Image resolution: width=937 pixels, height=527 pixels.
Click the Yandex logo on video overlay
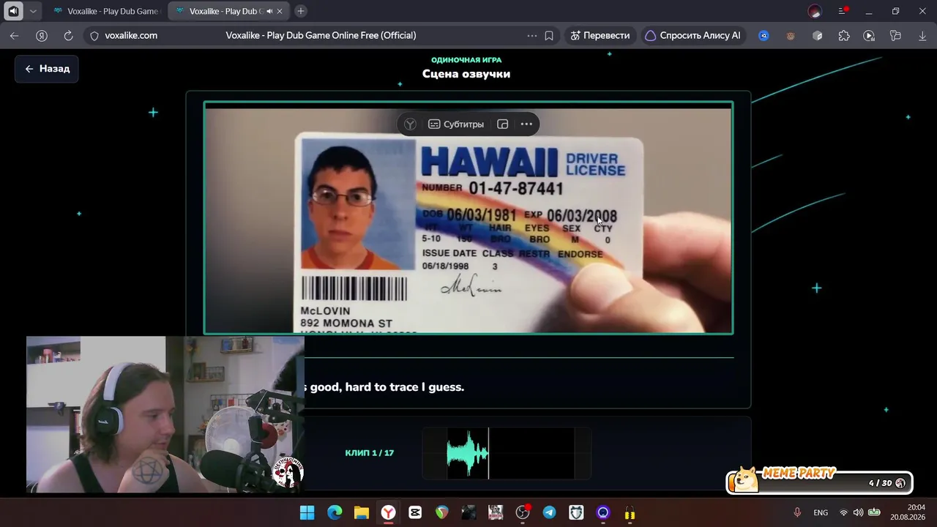[410, 124]
